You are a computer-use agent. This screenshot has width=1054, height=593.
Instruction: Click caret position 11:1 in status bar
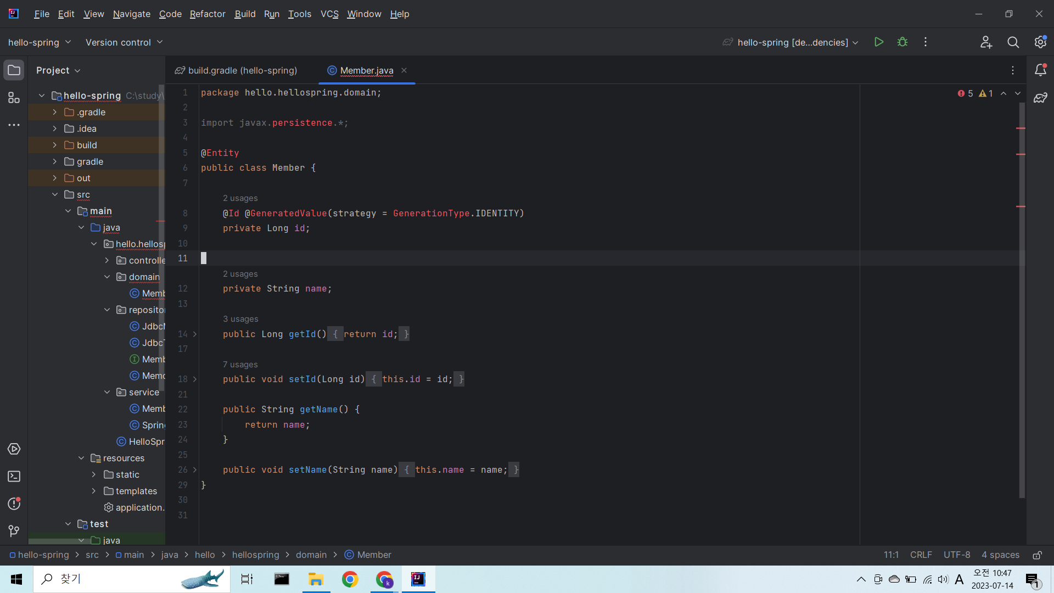click(891, 555)
